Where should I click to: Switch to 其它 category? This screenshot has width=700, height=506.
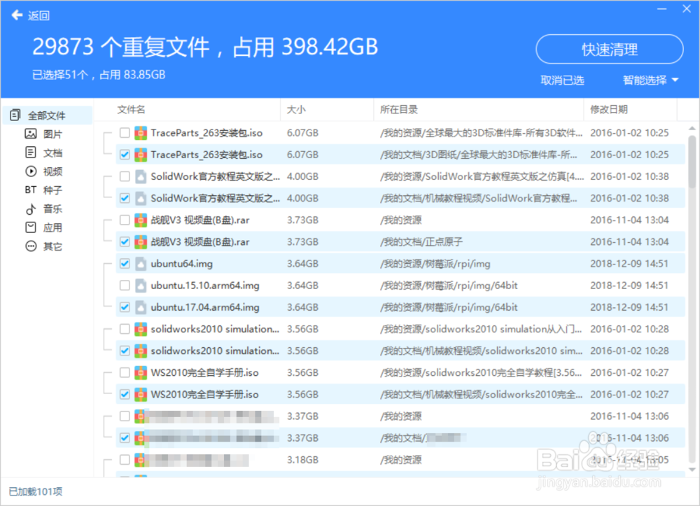(52, 246)
